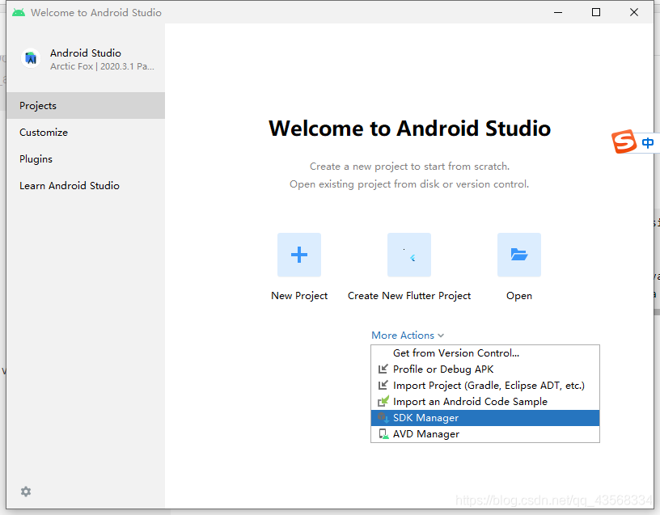Viewport: 660px width, 515px height.
Task: Click the Import Android Code Sample icon
Action: pyautogui.click(x=383, y=401)
